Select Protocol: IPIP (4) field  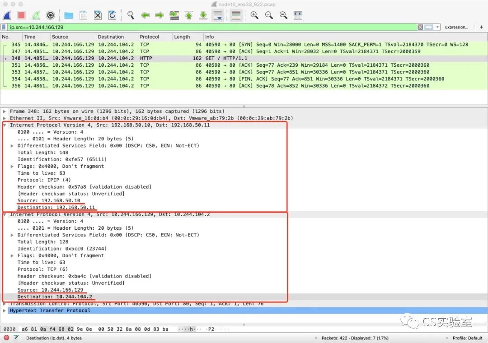[44, 180]
